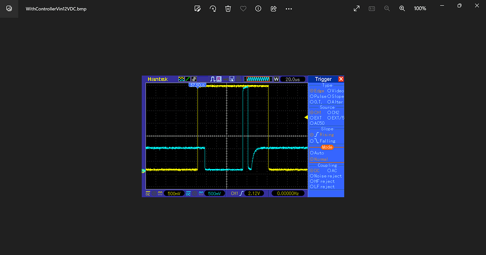This screenshot has width=486, height=255.
Task: Choose EXT/5 as trigger source
Action: point(336,118)
